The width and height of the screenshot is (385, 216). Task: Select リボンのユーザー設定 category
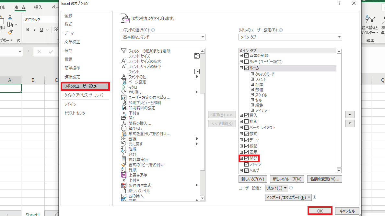coord(85,86)
